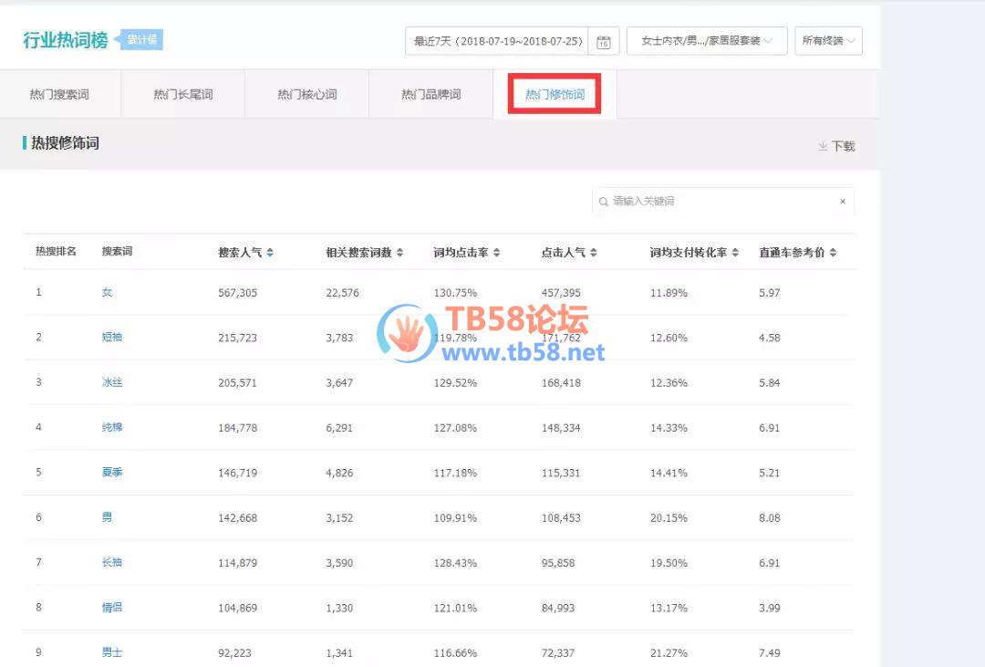Sort by 词均点击率 column arrows
This screenshot has height=667, width=985.
(x=496, y=253)
